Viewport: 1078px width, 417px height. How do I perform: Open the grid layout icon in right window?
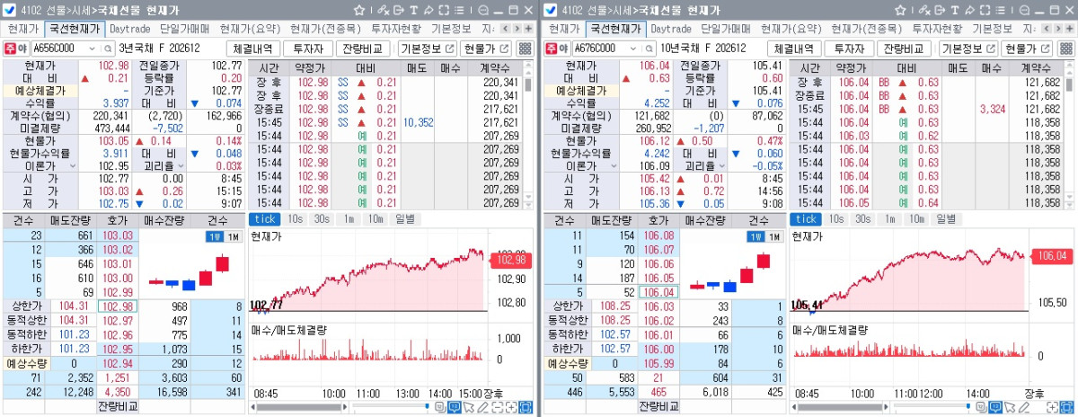(x=1065, y=49)
